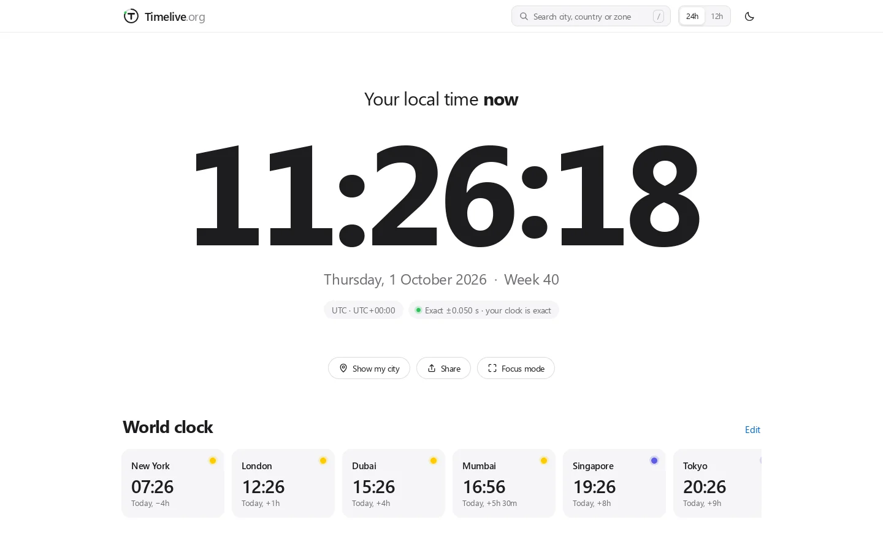Click the clock accuracy status badge

click(484, 310)
